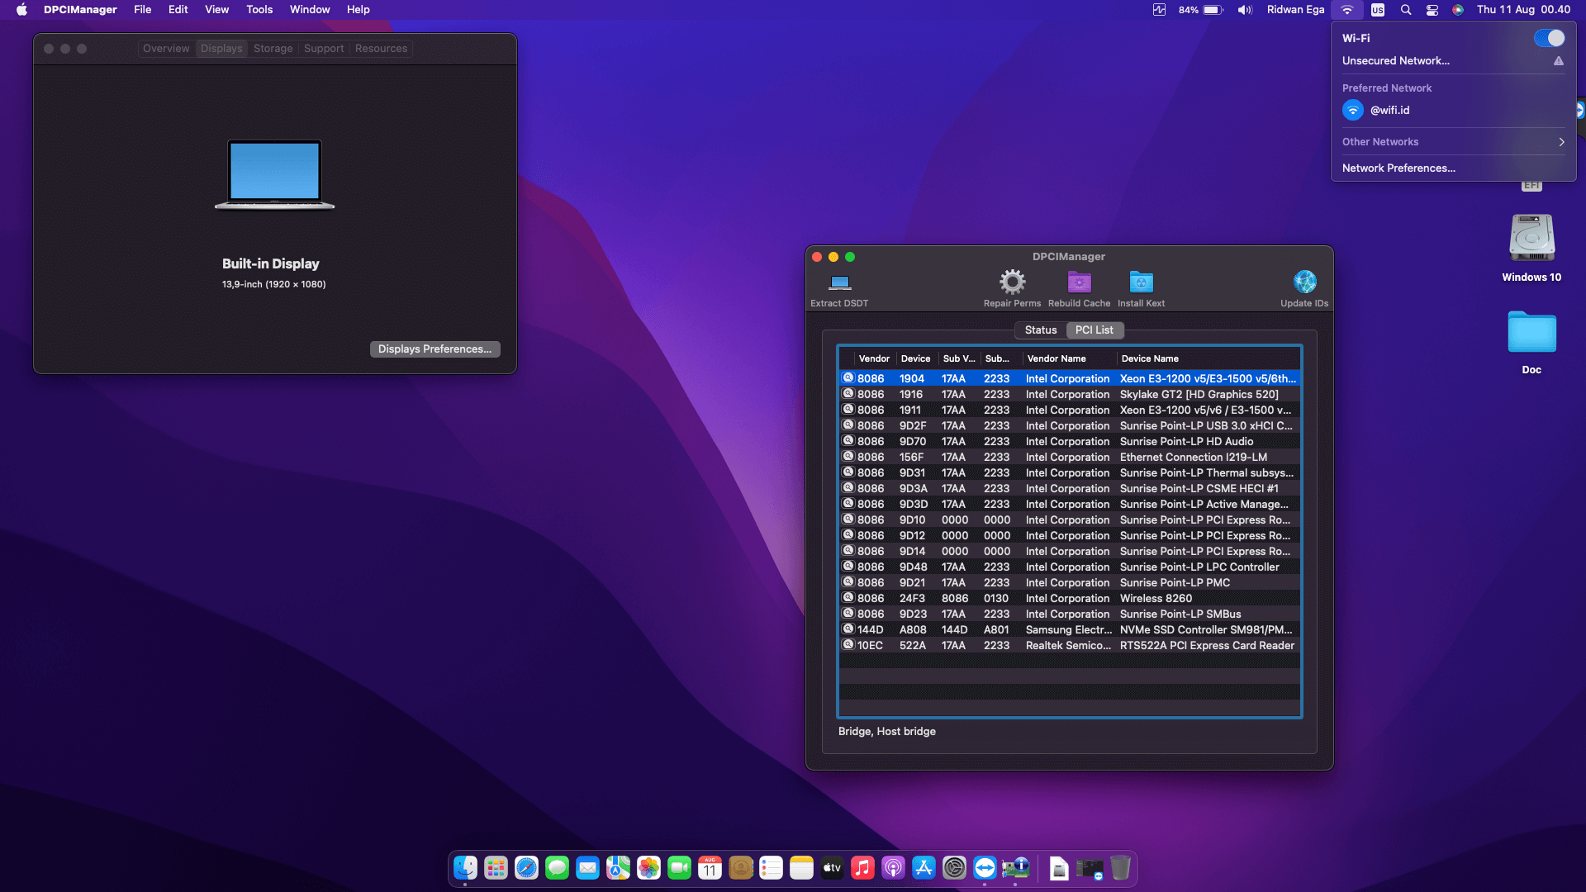
Task: Open Resources tab in About window
Action: [x=381, y=49]
